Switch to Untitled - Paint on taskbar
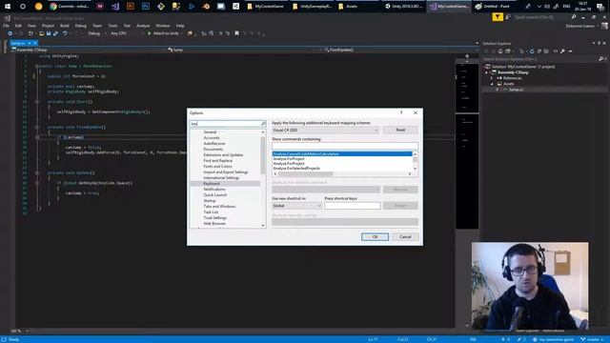Screen dimensions: 610x343 pyautogui.click(x=493, y=7)
